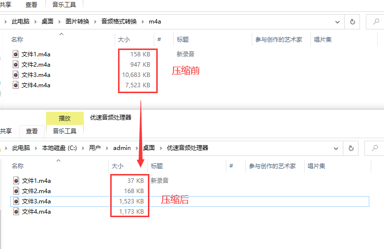Click search magnifier in lower window
This screenshot has width=384, height=249.
tap(374, 148)
